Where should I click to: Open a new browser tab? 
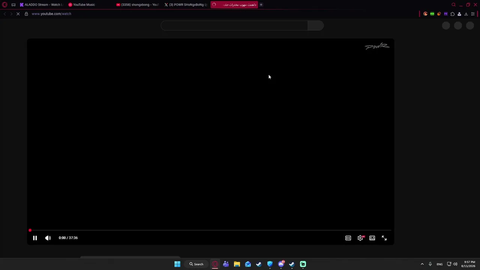261,4
